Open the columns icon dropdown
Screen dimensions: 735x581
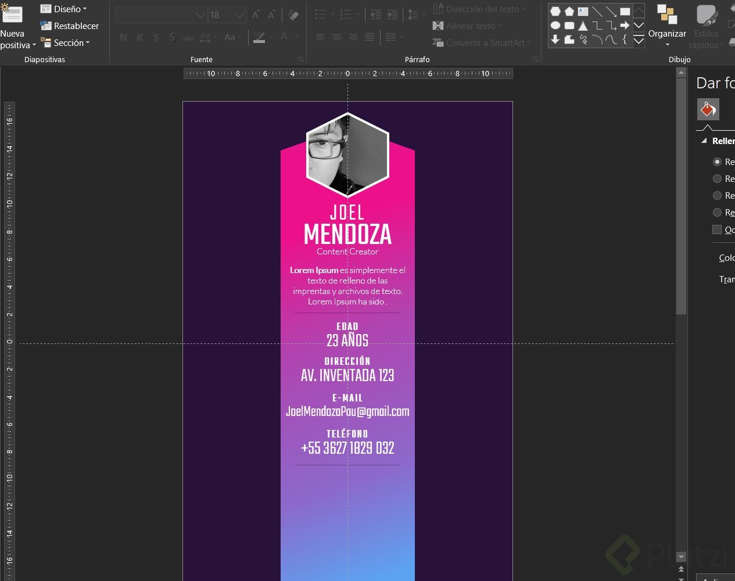(x=393, y=38)
